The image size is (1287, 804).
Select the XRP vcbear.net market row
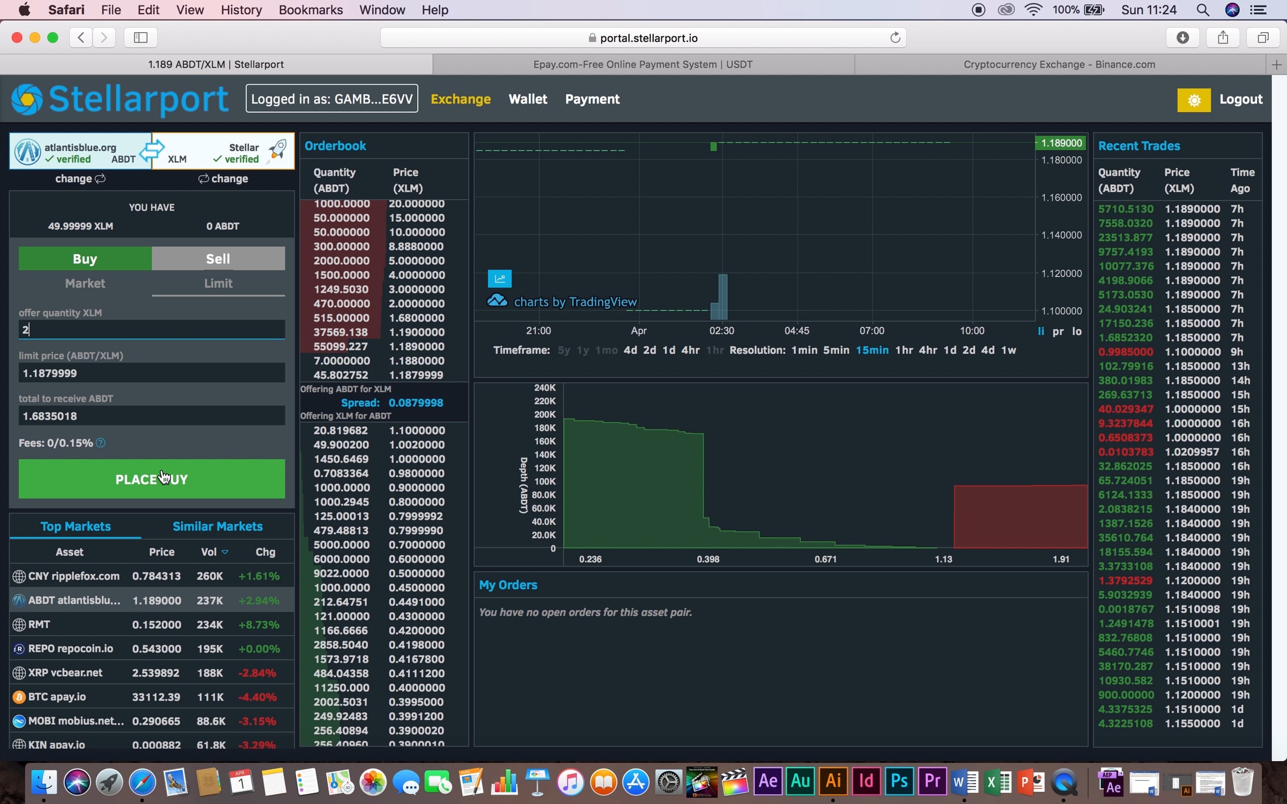click(x=152, y=673)
